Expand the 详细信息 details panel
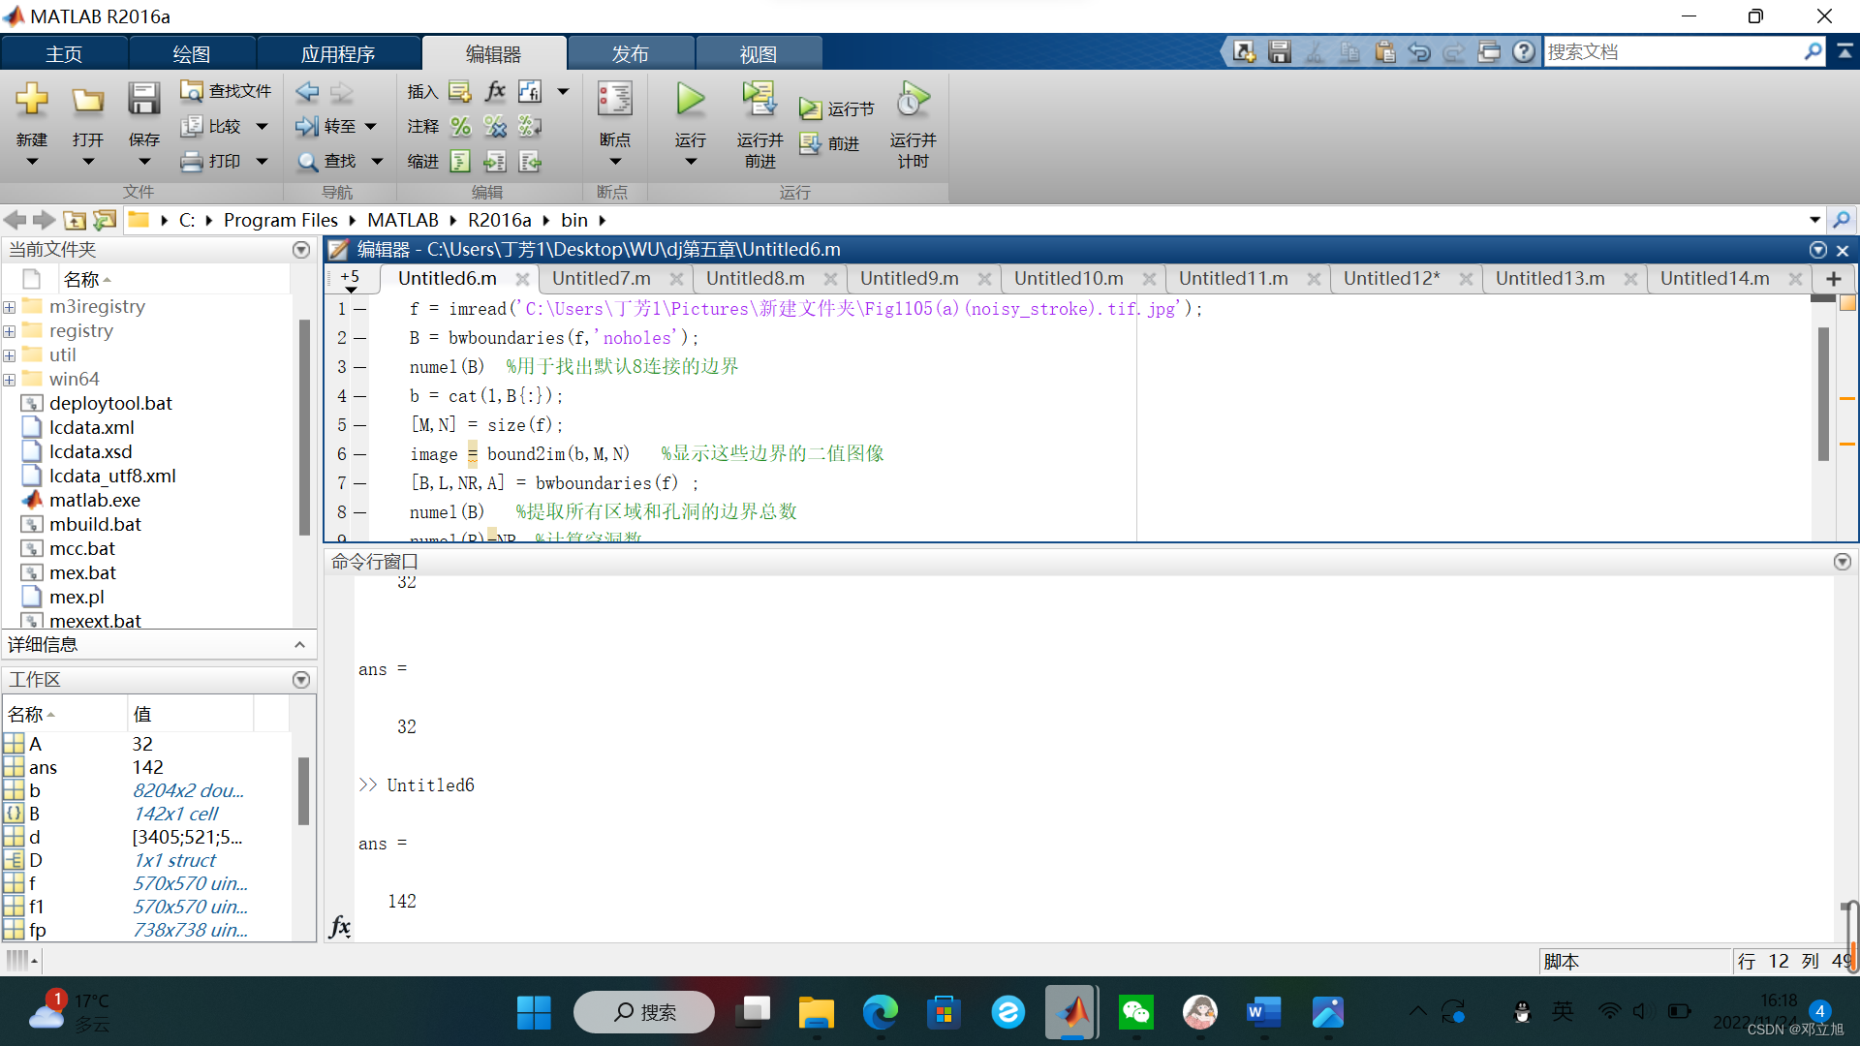 coord(299,645)
